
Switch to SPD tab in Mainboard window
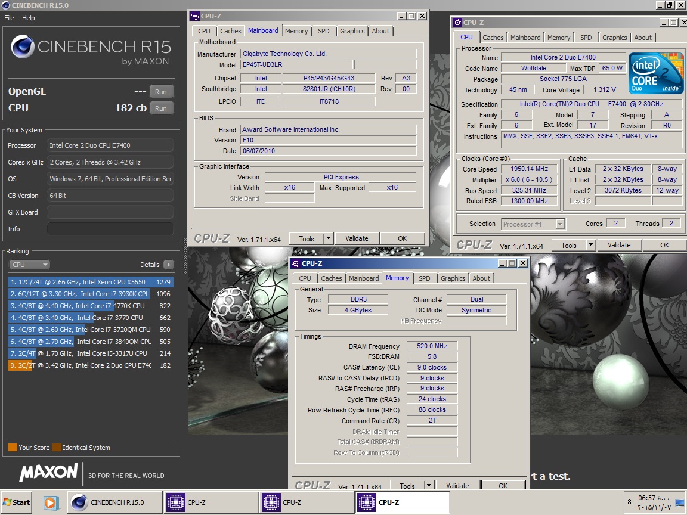(323, 31)
